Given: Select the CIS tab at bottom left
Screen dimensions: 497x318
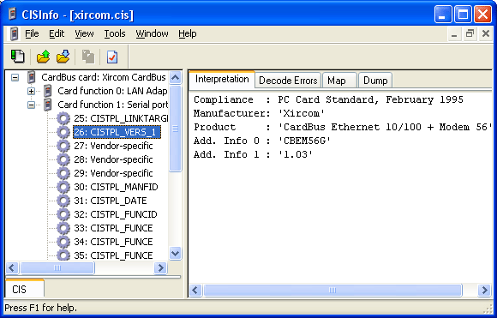Looking at the screenshot, I should click(x=25, y=289).
